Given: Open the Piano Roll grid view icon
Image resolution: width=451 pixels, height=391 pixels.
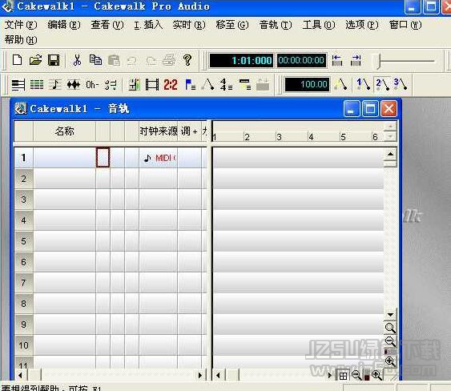Looking at the screenshot, I should pos(37,85).
